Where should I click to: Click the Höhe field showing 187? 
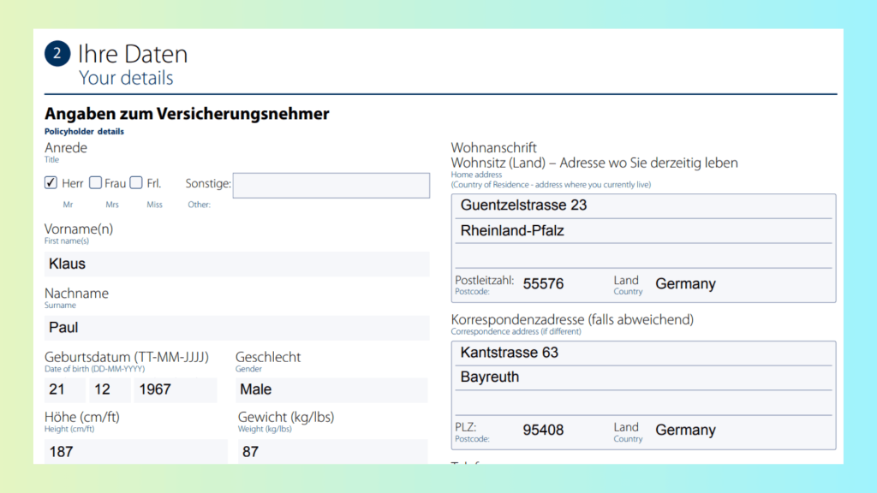click(135, 451)
